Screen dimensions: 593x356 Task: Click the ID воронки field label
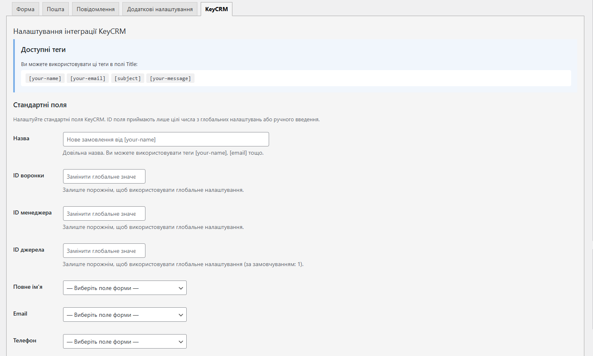28,176
